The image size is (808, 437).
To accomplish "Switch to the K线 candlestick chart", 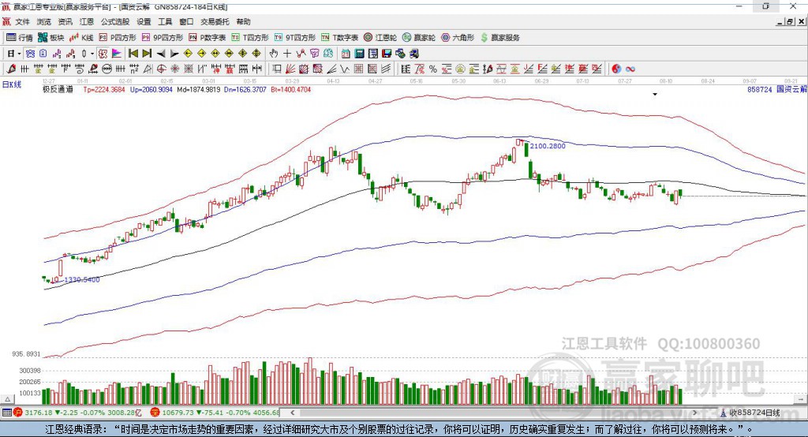I will coord(81,38).
